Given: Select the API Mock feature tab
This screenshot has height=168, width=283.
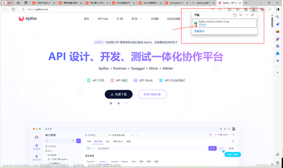Looking at the screenshot, I should pos(143,80).
